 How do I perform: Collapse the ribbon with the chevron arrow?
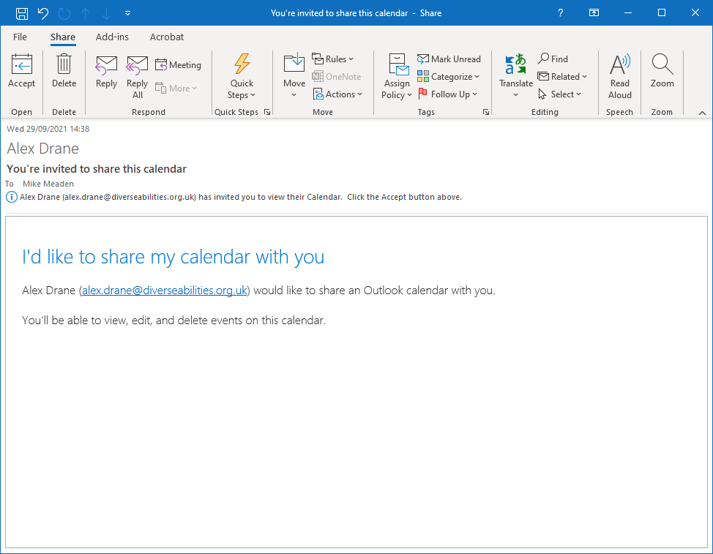tap(702, 113)
